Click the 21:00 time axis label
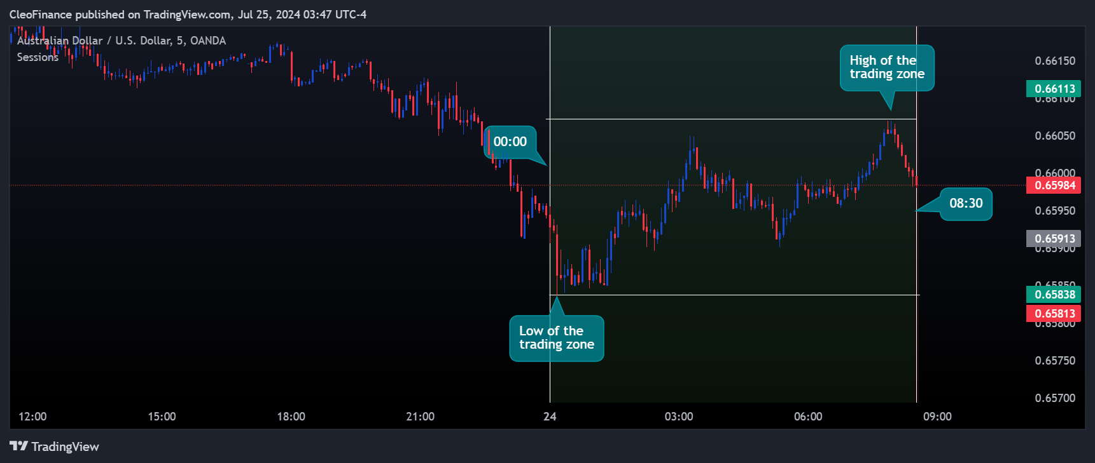This screenshot has height=463, width=1095. click(420, 417)
